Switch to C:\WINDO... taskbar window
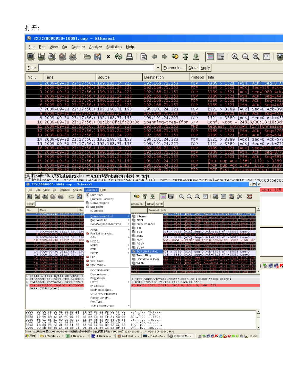 pyautogui.click(x=154, y=336)
